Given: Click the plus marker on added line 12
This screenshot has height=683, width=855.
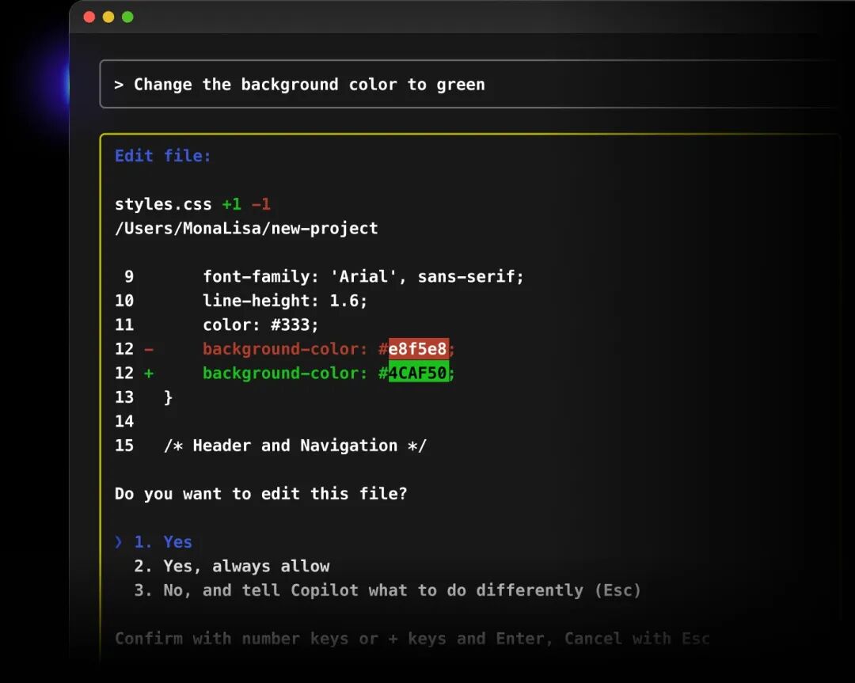Looking at the screenshot, I should tap(149, 373).
